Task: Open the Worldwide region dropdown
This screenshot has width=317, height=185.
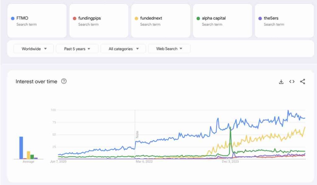Action: (x=33, y=48)
